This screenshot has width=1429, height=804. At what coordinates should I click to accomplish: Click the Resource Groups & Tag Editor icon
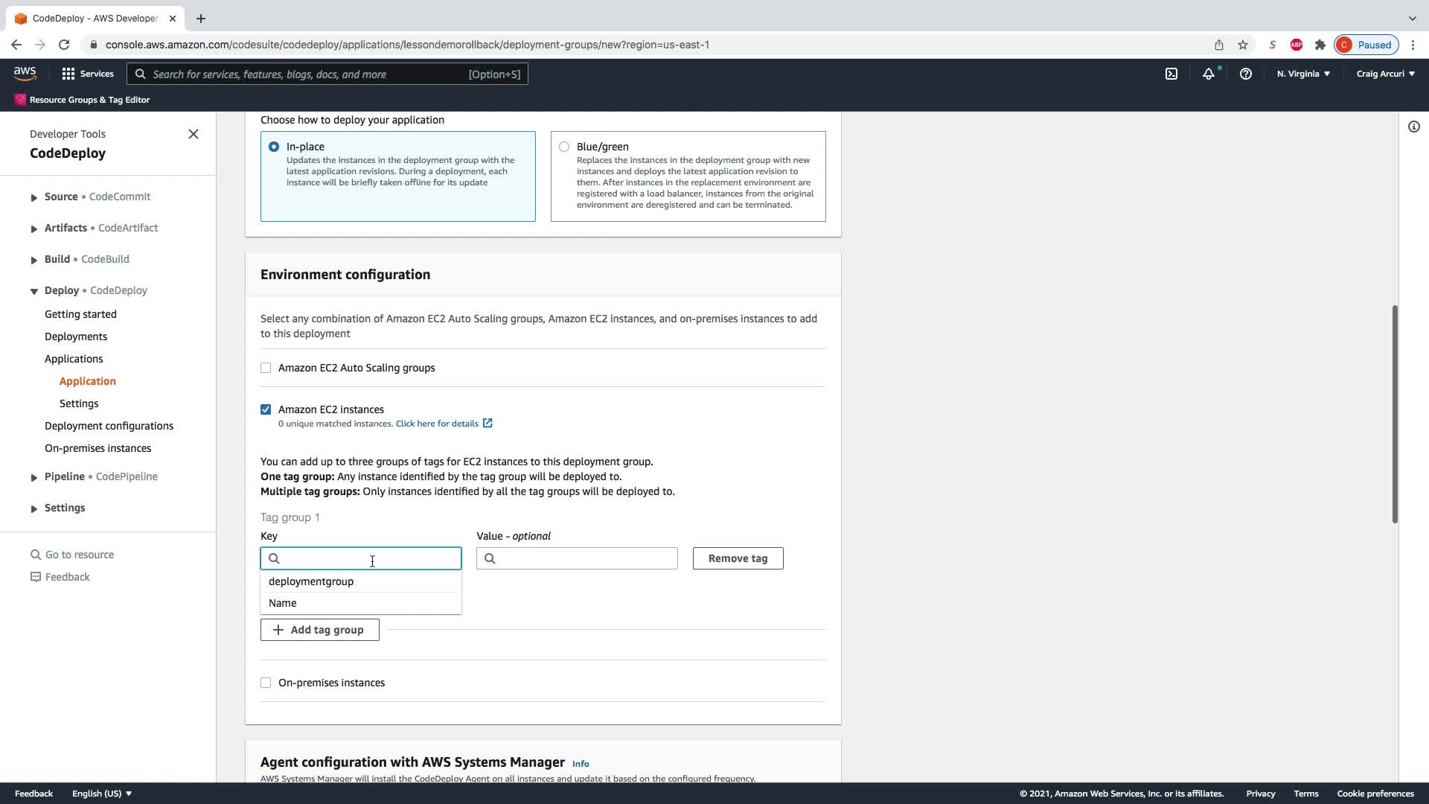point(20,100)
